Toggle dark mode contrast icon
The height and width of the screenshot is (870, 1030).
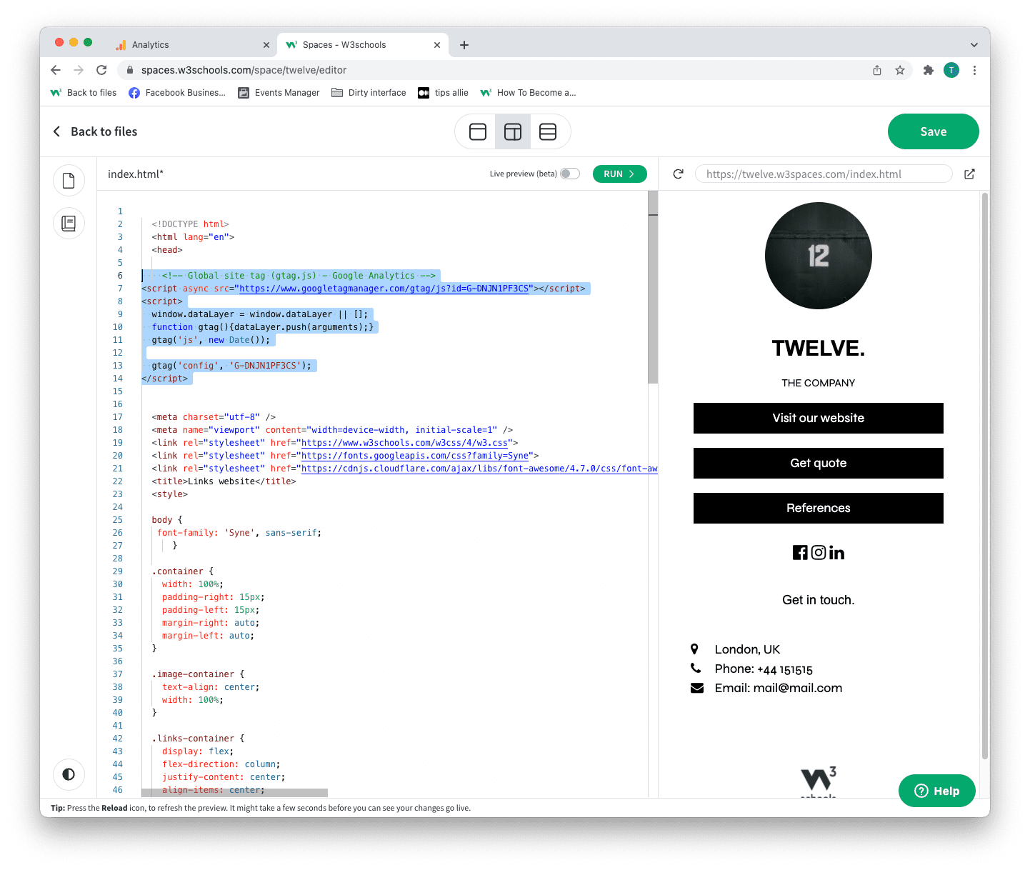pyautogui.click(x=69, y=774)
